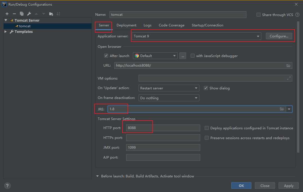Image resolution: width=303 pixels, height=192 pixels.
Task: Expand the VM options field
Action: 289,78
